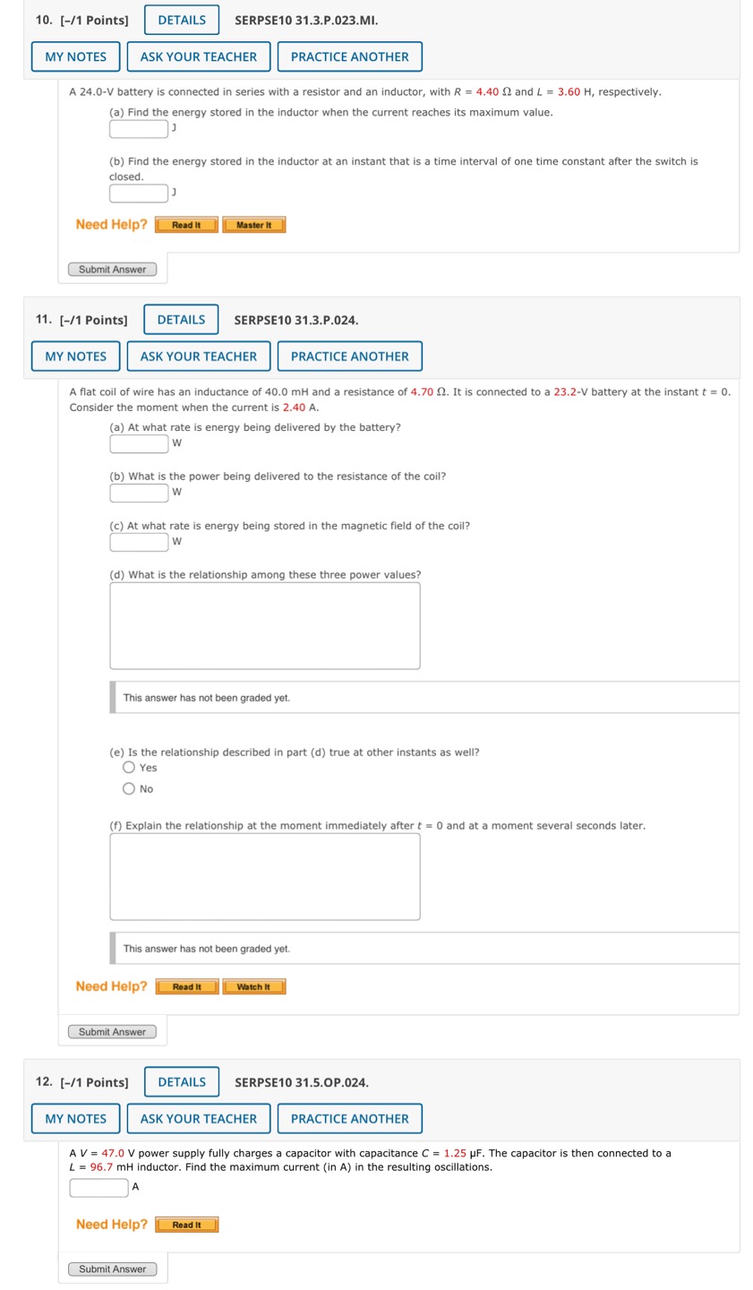Click the Watch It help icon for question 11

click(254, 986)
